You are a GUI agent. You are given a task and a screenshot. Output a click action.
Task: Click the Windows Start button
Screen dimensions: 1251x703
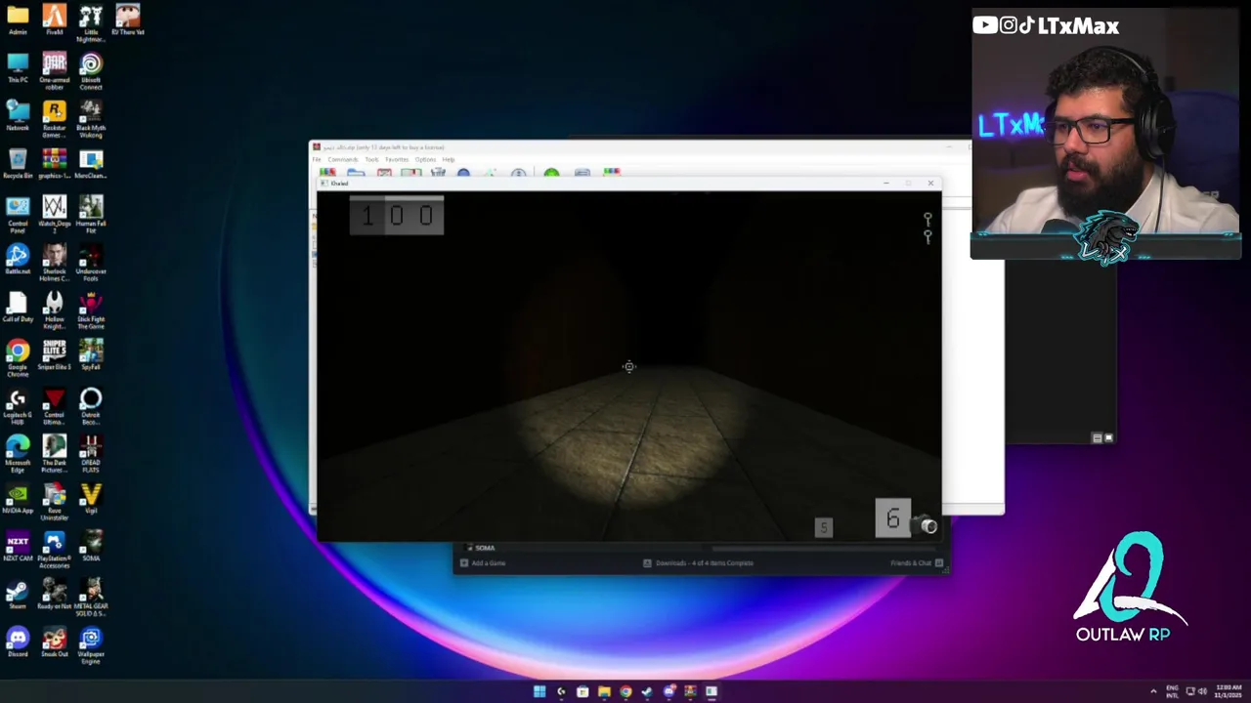(539, 691)
